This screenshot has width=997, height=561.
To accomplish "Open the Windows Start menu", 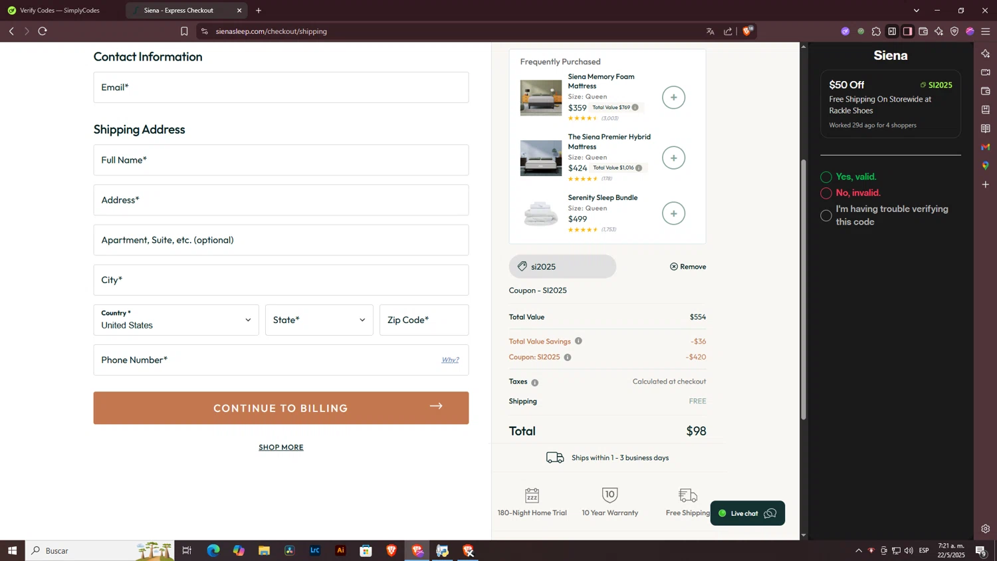I will [12, 550].
